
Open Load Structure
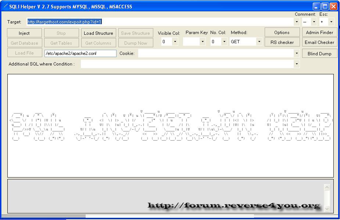tap(99, 33)
